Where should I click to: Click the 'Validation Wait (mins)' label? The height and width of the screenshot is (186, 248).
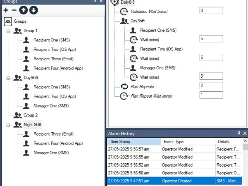(149, 12)
